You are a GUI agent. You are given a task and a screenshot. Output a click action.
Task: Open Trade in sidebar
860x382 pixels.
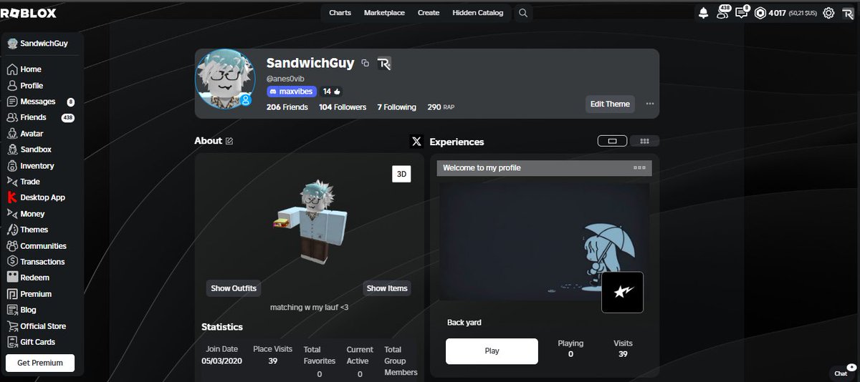point(24,182)
